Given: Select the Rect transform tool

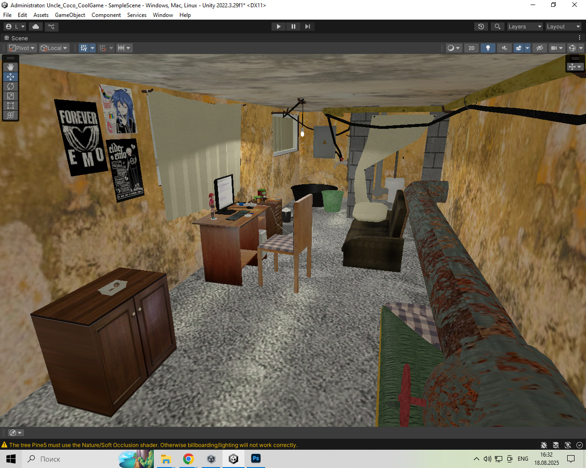Looking at the screenshot, I should pyautogui.click(x=11, y=106).
